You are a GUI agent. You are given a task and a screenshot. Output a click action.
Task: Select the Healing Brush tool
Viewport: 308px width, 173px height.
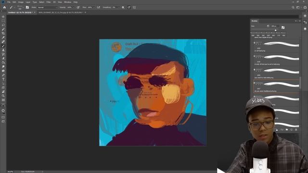(3, 42)
